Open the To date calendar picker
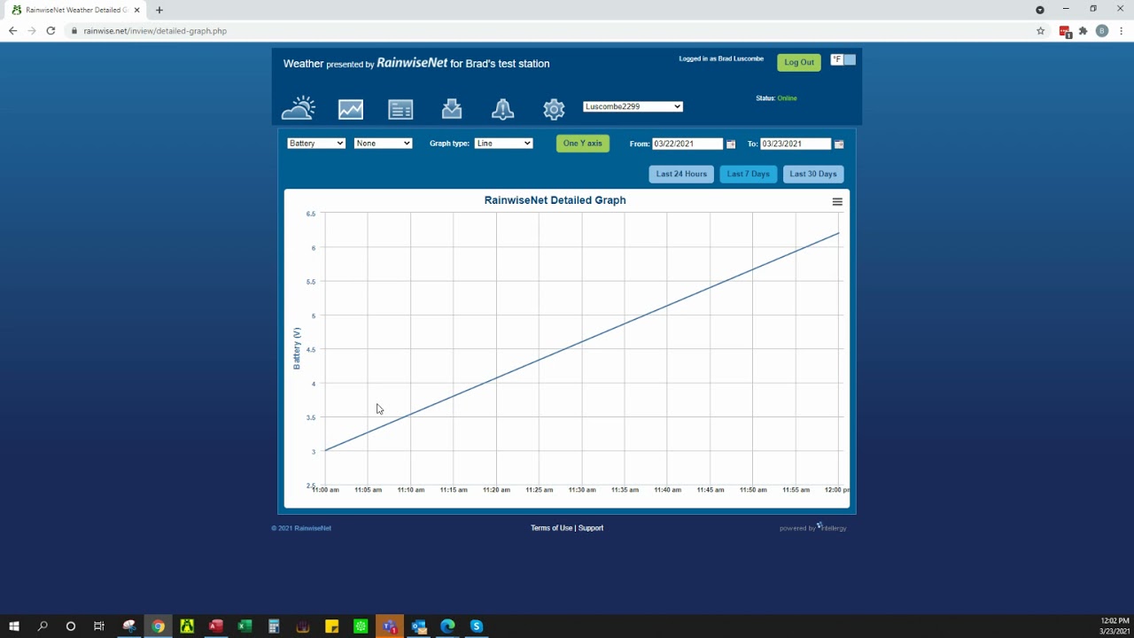The height and width of the screenshot is (638, 1134). 839,144
